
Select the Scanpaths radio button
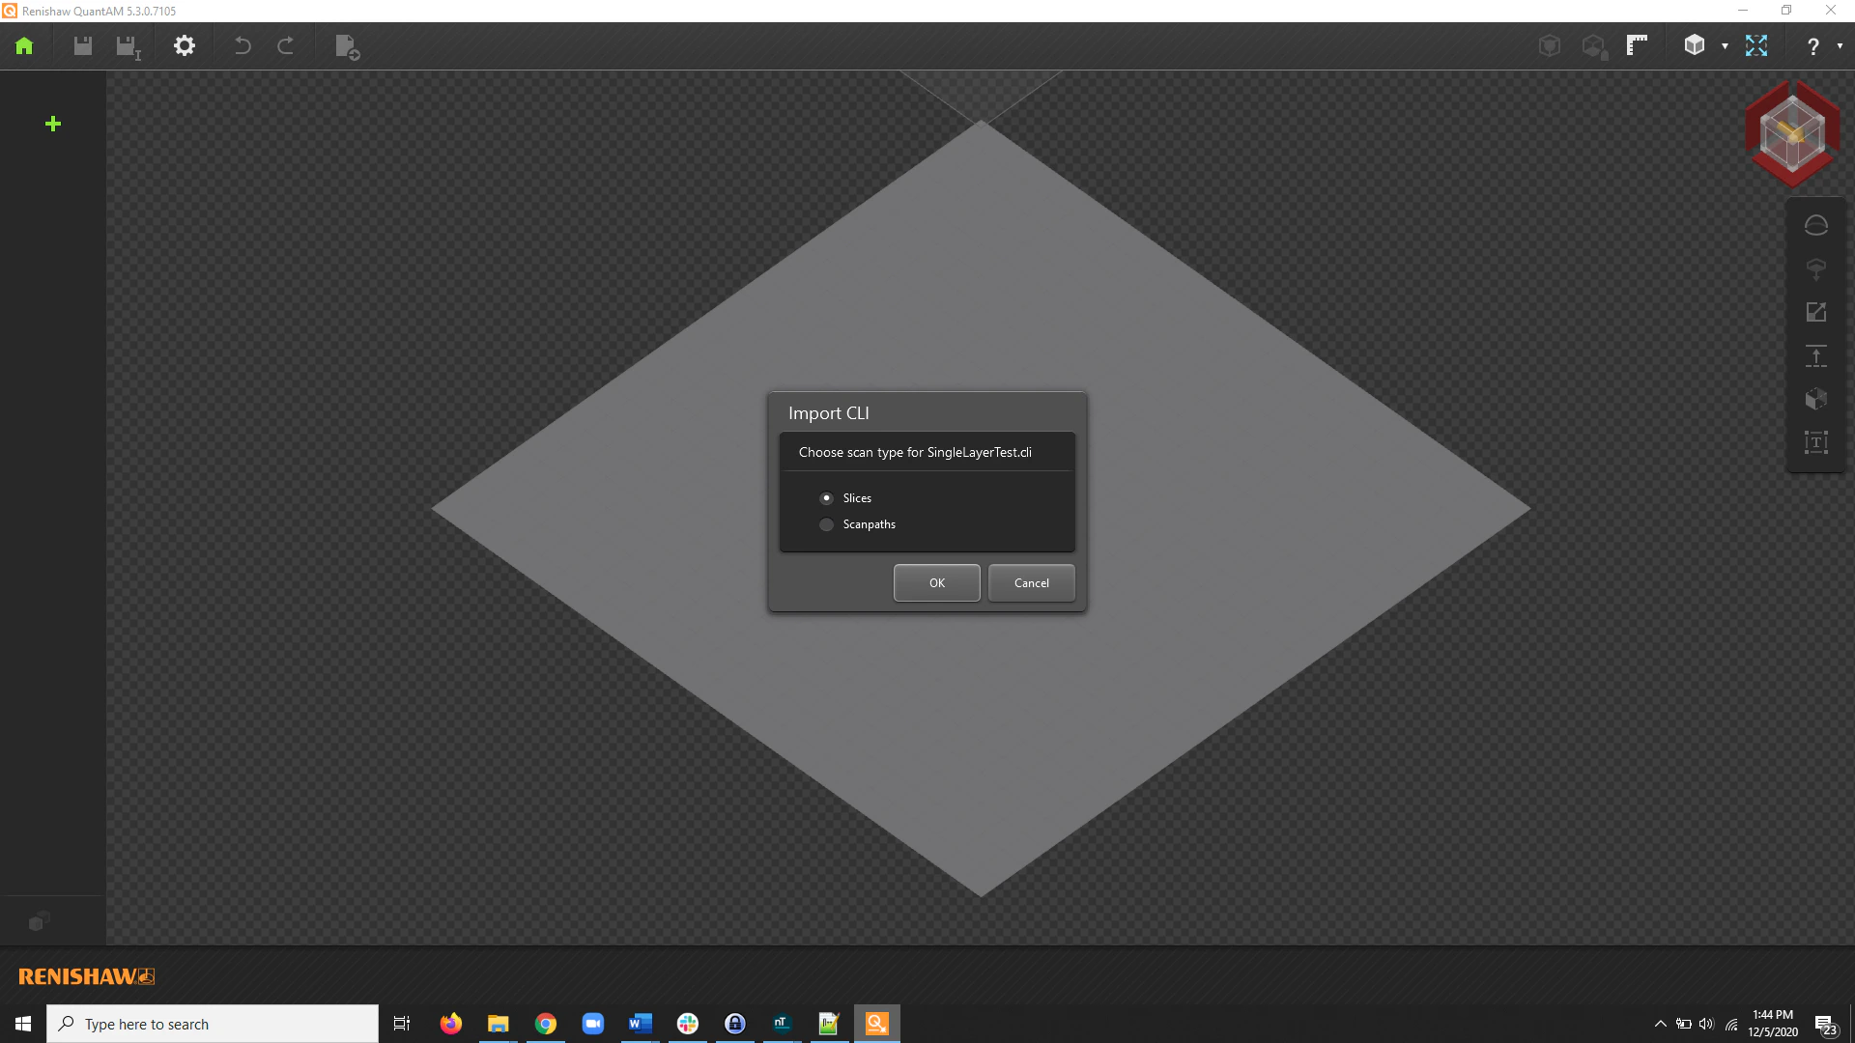coord(826,524)
